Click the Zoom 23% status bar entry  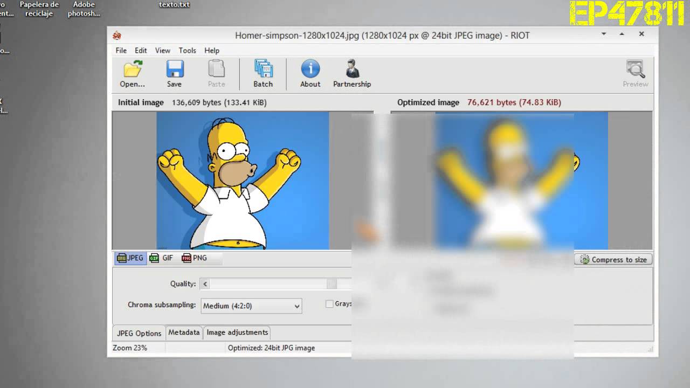coord(130,348)
